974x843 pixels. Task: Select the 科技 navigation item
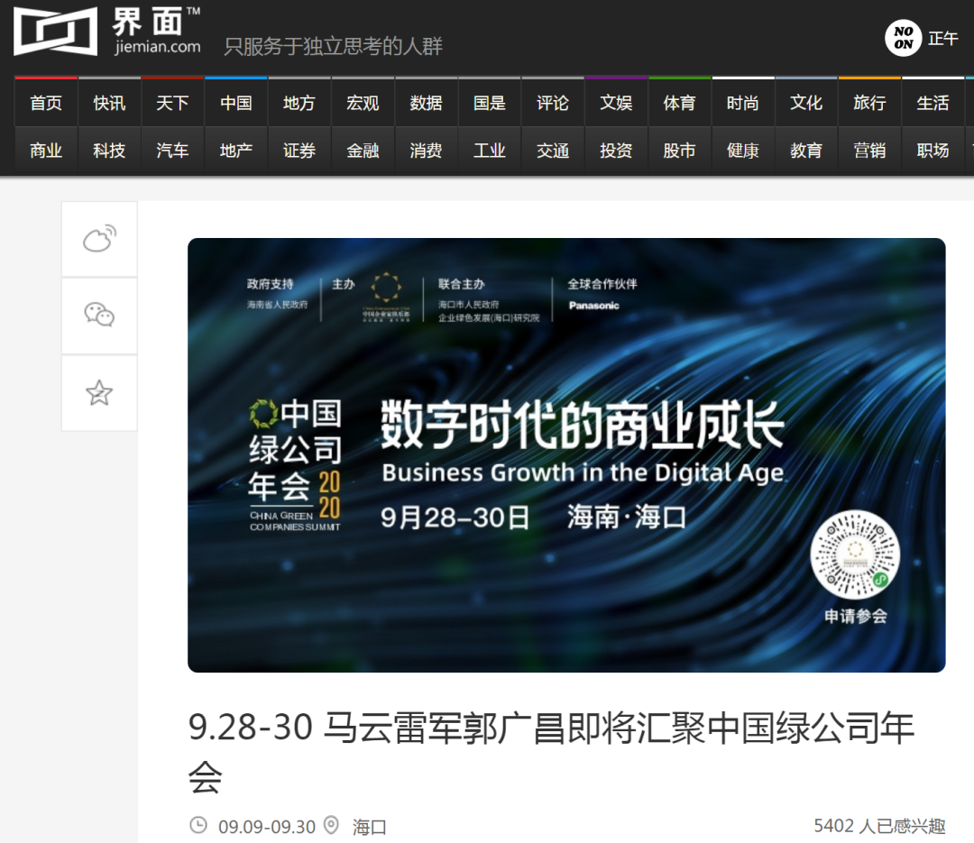[109, 151]
